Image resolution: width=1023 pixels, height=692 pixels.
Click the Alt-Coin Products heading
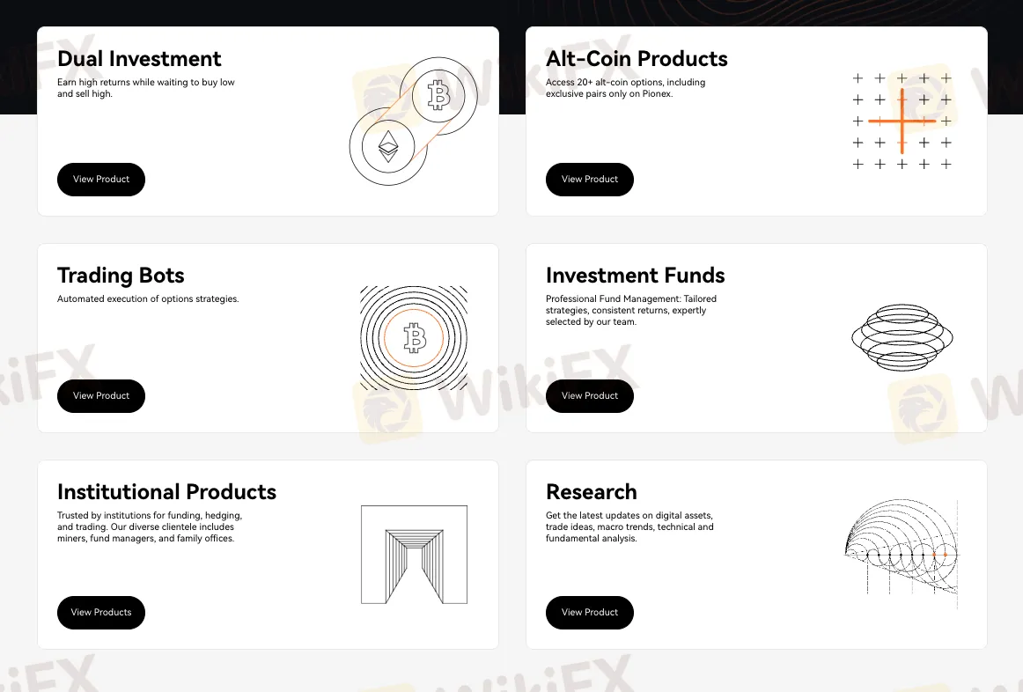pyautogui.click(x=637, y=59)
